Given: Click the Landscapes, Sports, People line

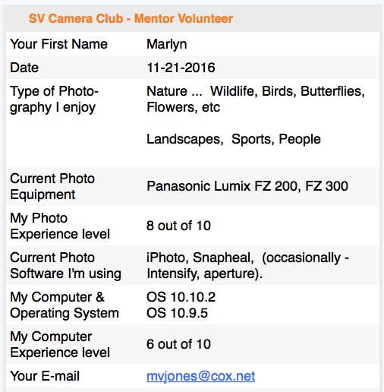Looking at the screenshot, I should click(234, 139).
